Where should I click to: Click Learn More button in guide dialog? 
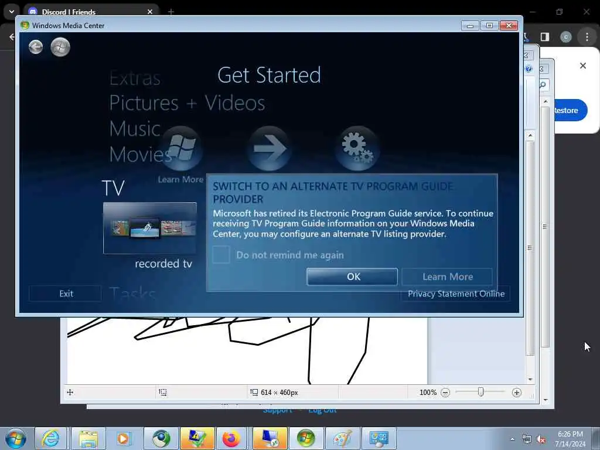coord(447,277)
